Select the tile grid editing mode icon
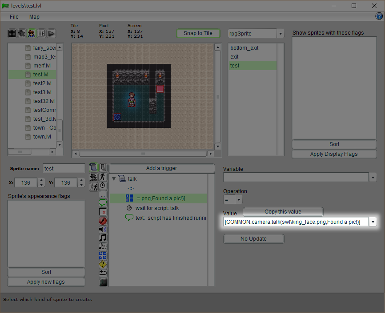The image size is (385, 313). click(x=12, y=33)
